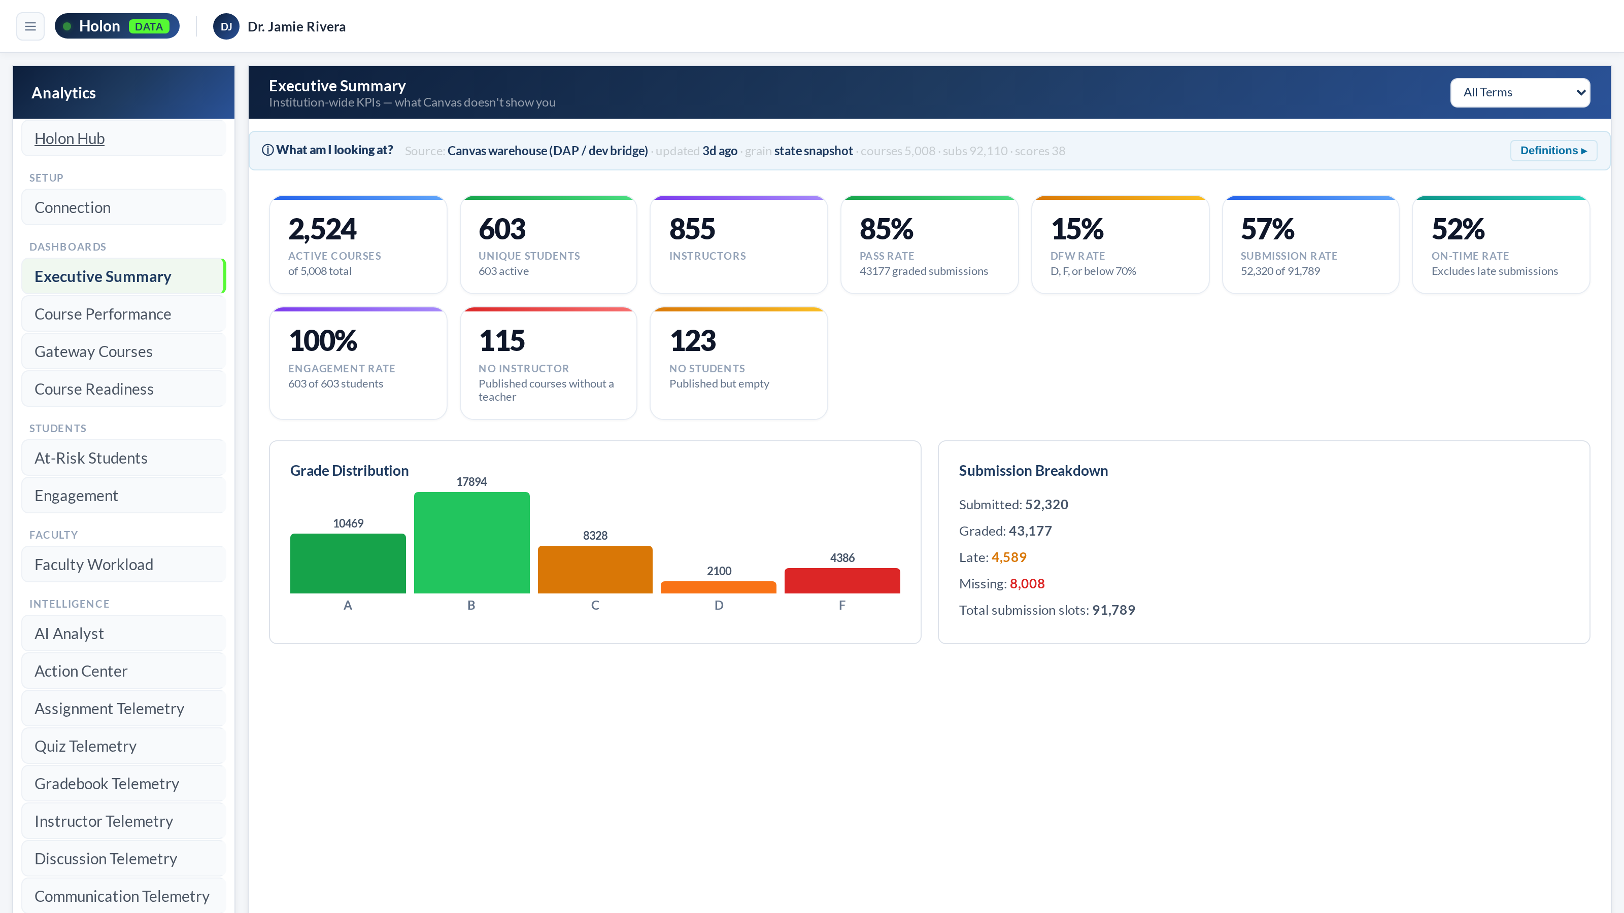The image size is (1624, 913).
Task: Click the grade D bar in chart
Action: 719,587
